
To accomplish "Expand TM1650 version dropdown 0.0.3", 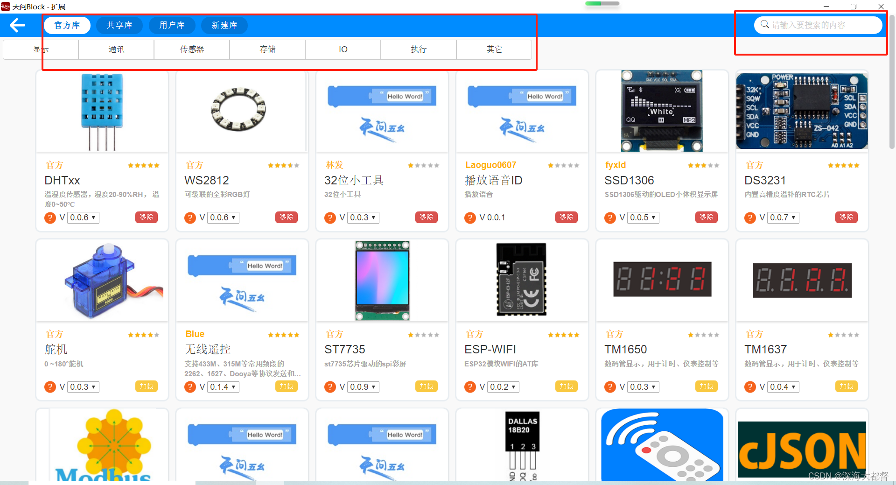I will point(644,387).
